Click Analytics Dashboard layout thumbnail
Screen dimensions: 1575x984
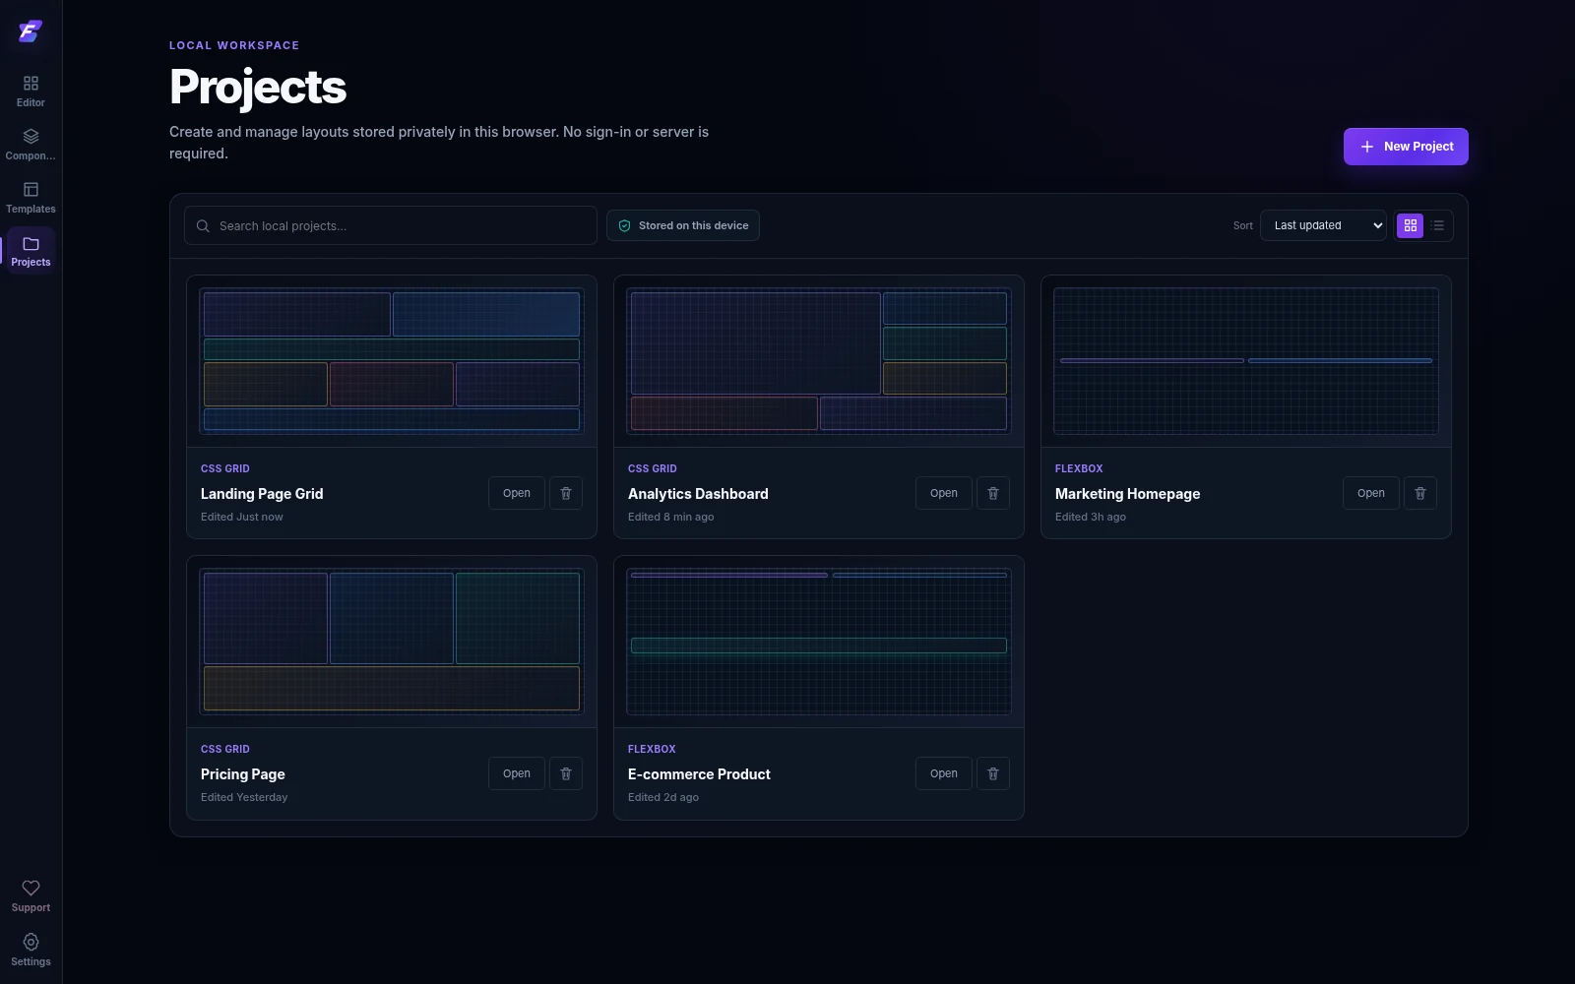(819, 361)
